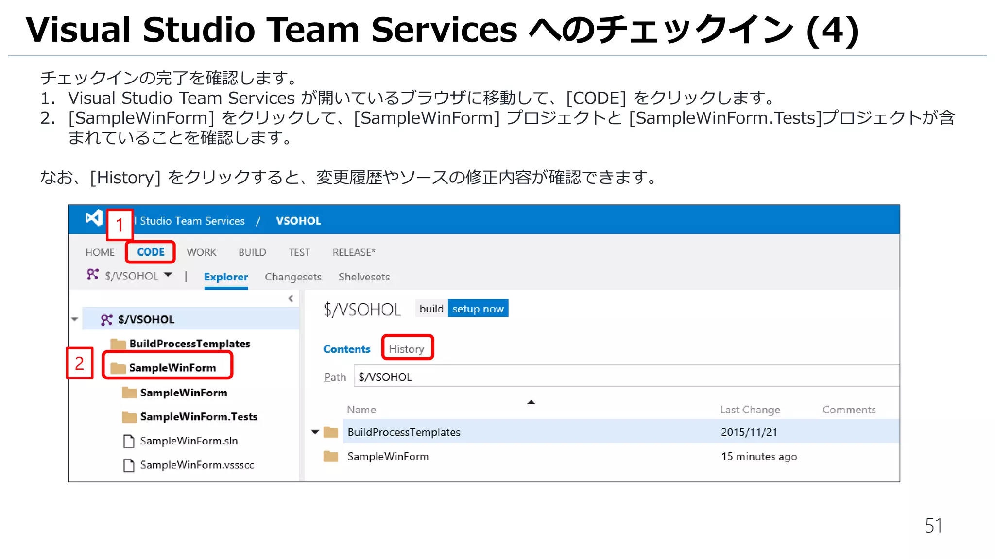
Task: Click SampleWinForm folder icon in file list
Action: point(331,456)
